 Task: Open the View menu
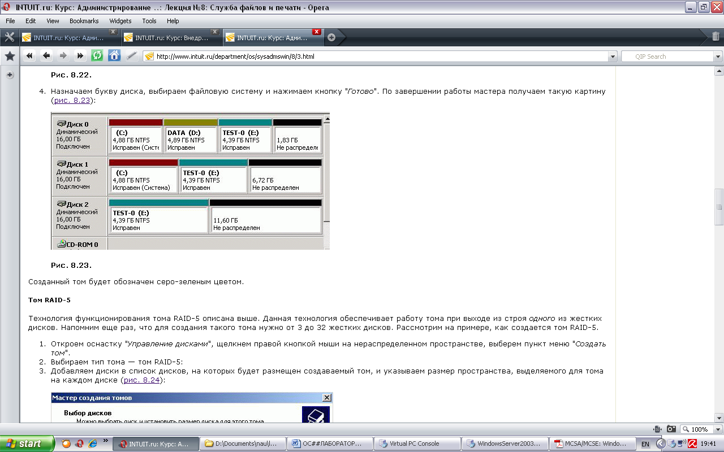53,21
